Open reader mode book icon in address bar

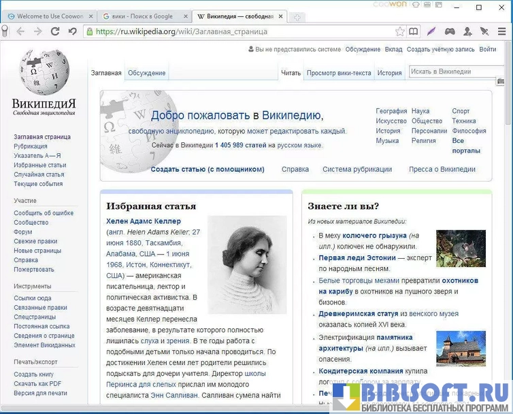coord(413,31)
